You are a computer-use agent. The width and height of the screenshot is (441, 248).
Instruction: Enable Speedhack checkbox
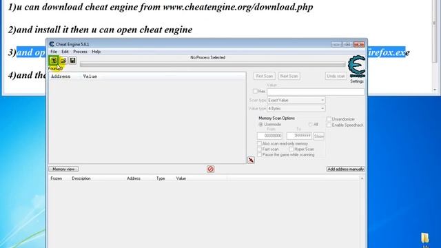pos(329,125)
